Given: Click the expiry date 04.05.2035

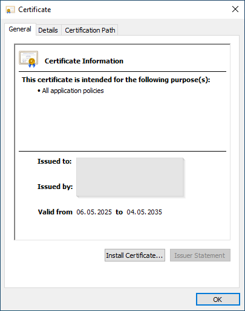Looking at the screenshot, I should point(144,212).
